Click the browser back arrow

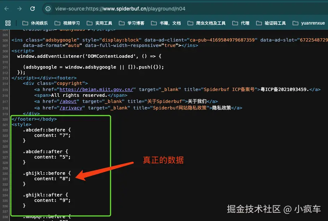(x=7, y=9)
